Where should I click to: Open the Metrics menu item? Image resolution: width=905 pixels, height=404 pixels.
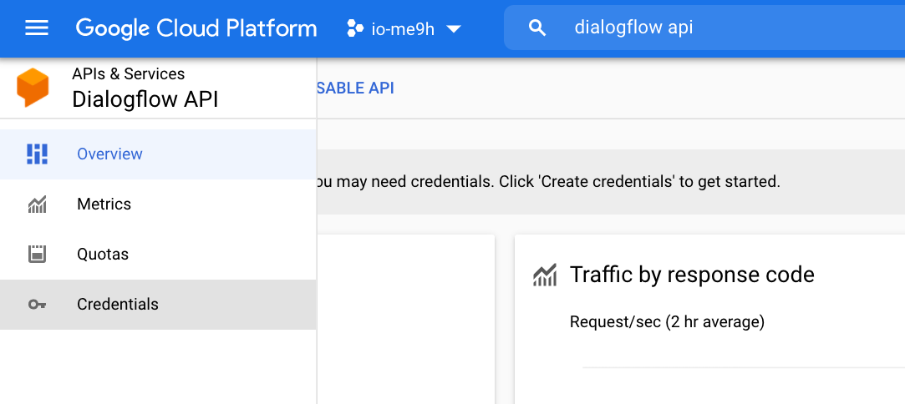pos(104,205)
